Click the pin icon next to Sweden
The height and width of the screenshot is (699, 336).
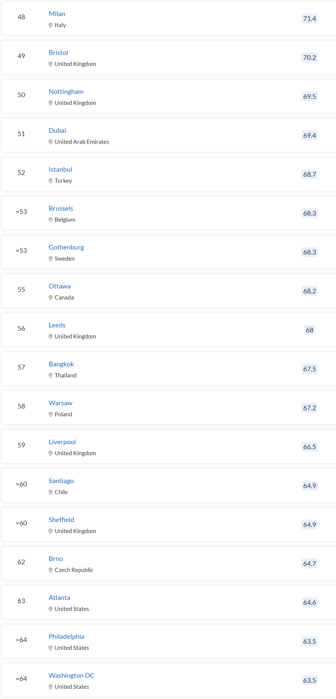50,259
